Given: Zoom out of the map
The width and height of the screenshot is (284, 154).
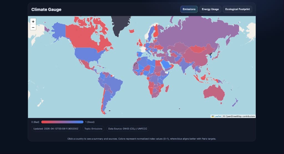Looking at the screenshot, I should coord(33,27).
